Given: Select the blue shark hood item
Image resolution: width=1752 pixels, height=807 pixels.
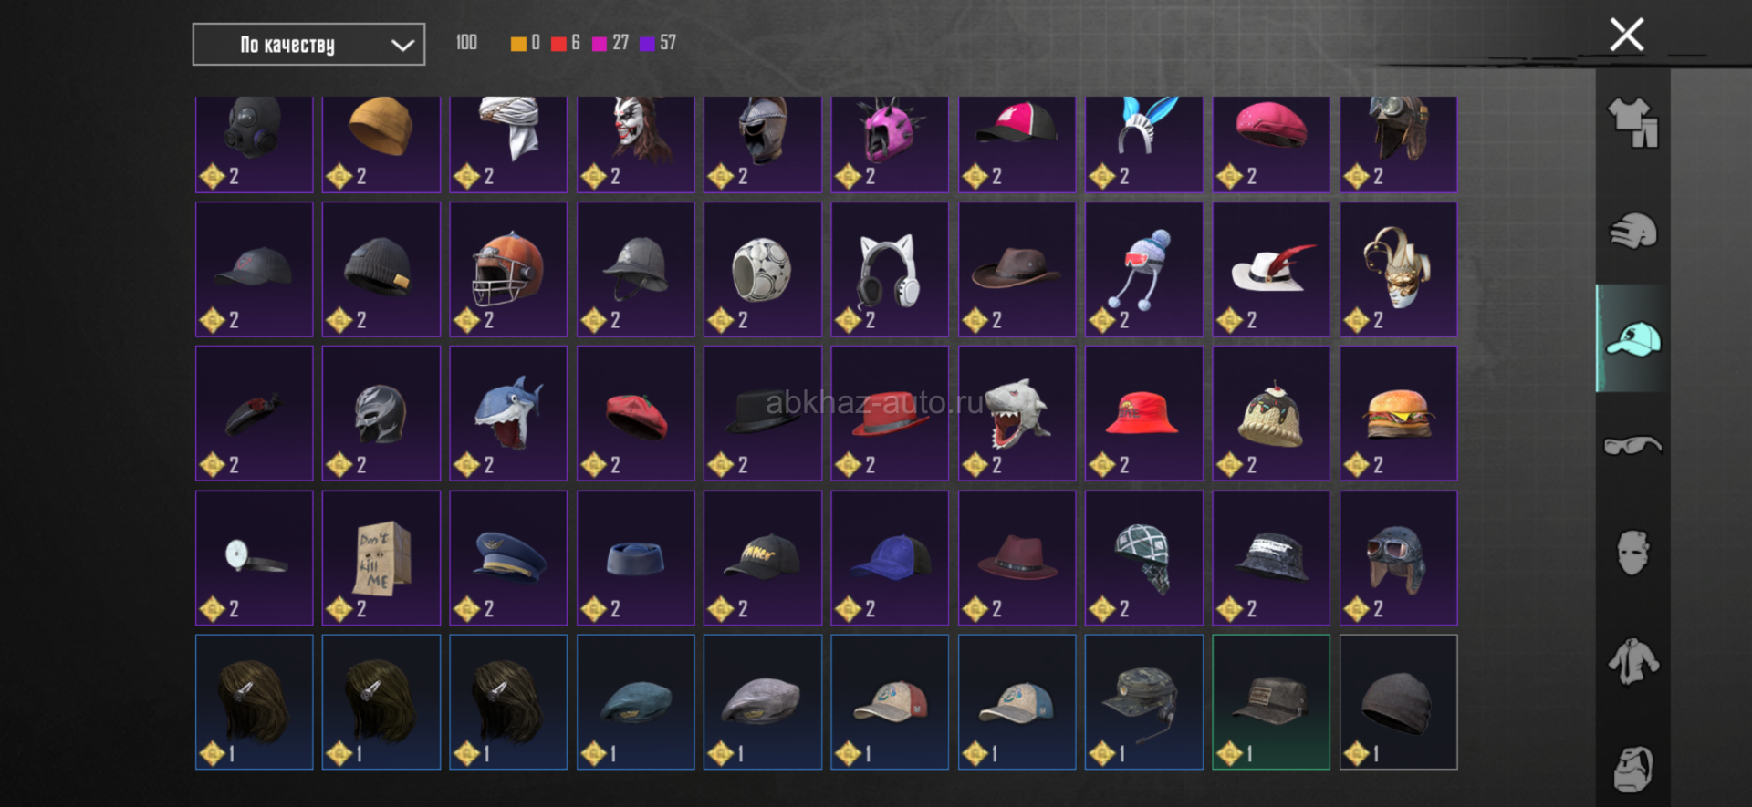Looking at the screenshot, I should pos(508,413).
